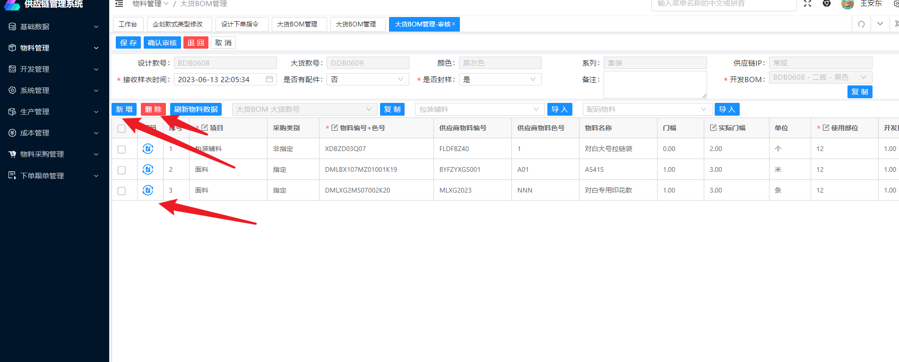Toggle the sidebar collapse hamburger icon
The image size is (899, 362).
119,4
